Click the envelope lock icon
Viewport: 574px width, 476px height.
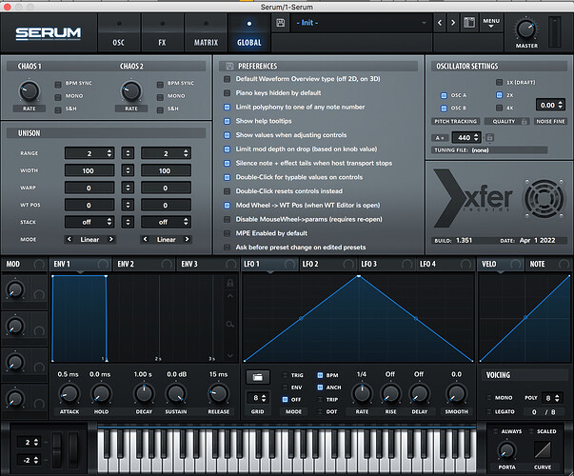230,283
